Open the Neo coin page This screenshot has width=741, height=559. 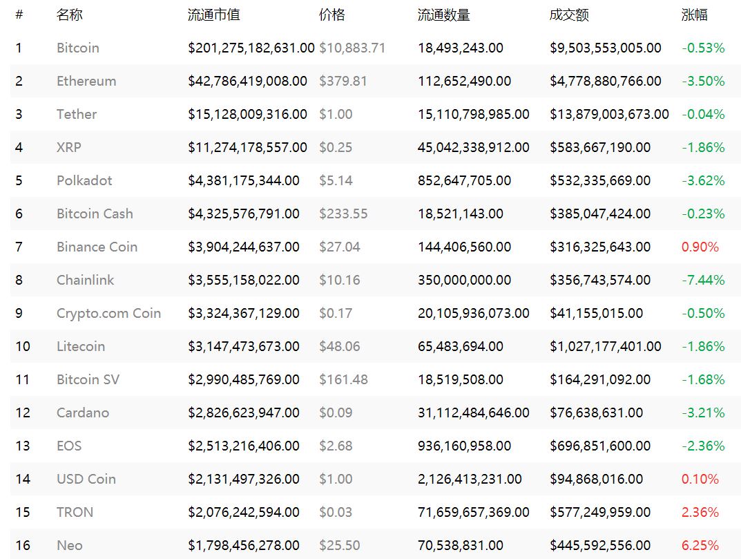coord(70,545)
